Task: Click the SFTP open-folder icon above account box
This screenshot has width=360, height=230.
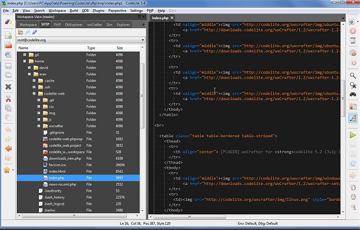Action: [21, 32]
